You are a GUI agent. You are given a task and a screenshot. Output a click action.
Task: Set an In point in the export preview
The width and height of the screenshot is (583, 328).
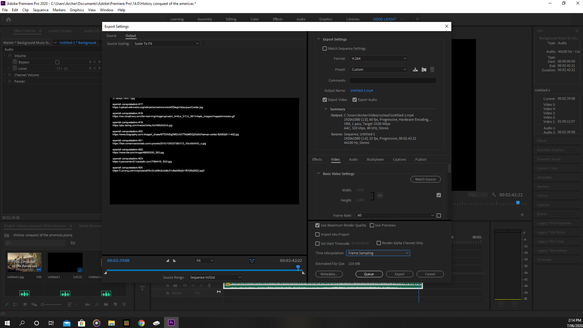tap(167, 261)
